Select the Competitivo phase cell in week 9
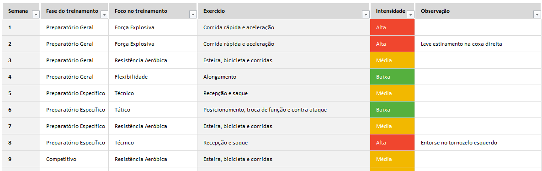The width and height of the screenshot is (542, 171). [x=74, y=159]
